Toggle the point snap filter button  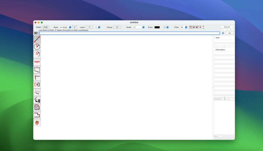[191, 27]
